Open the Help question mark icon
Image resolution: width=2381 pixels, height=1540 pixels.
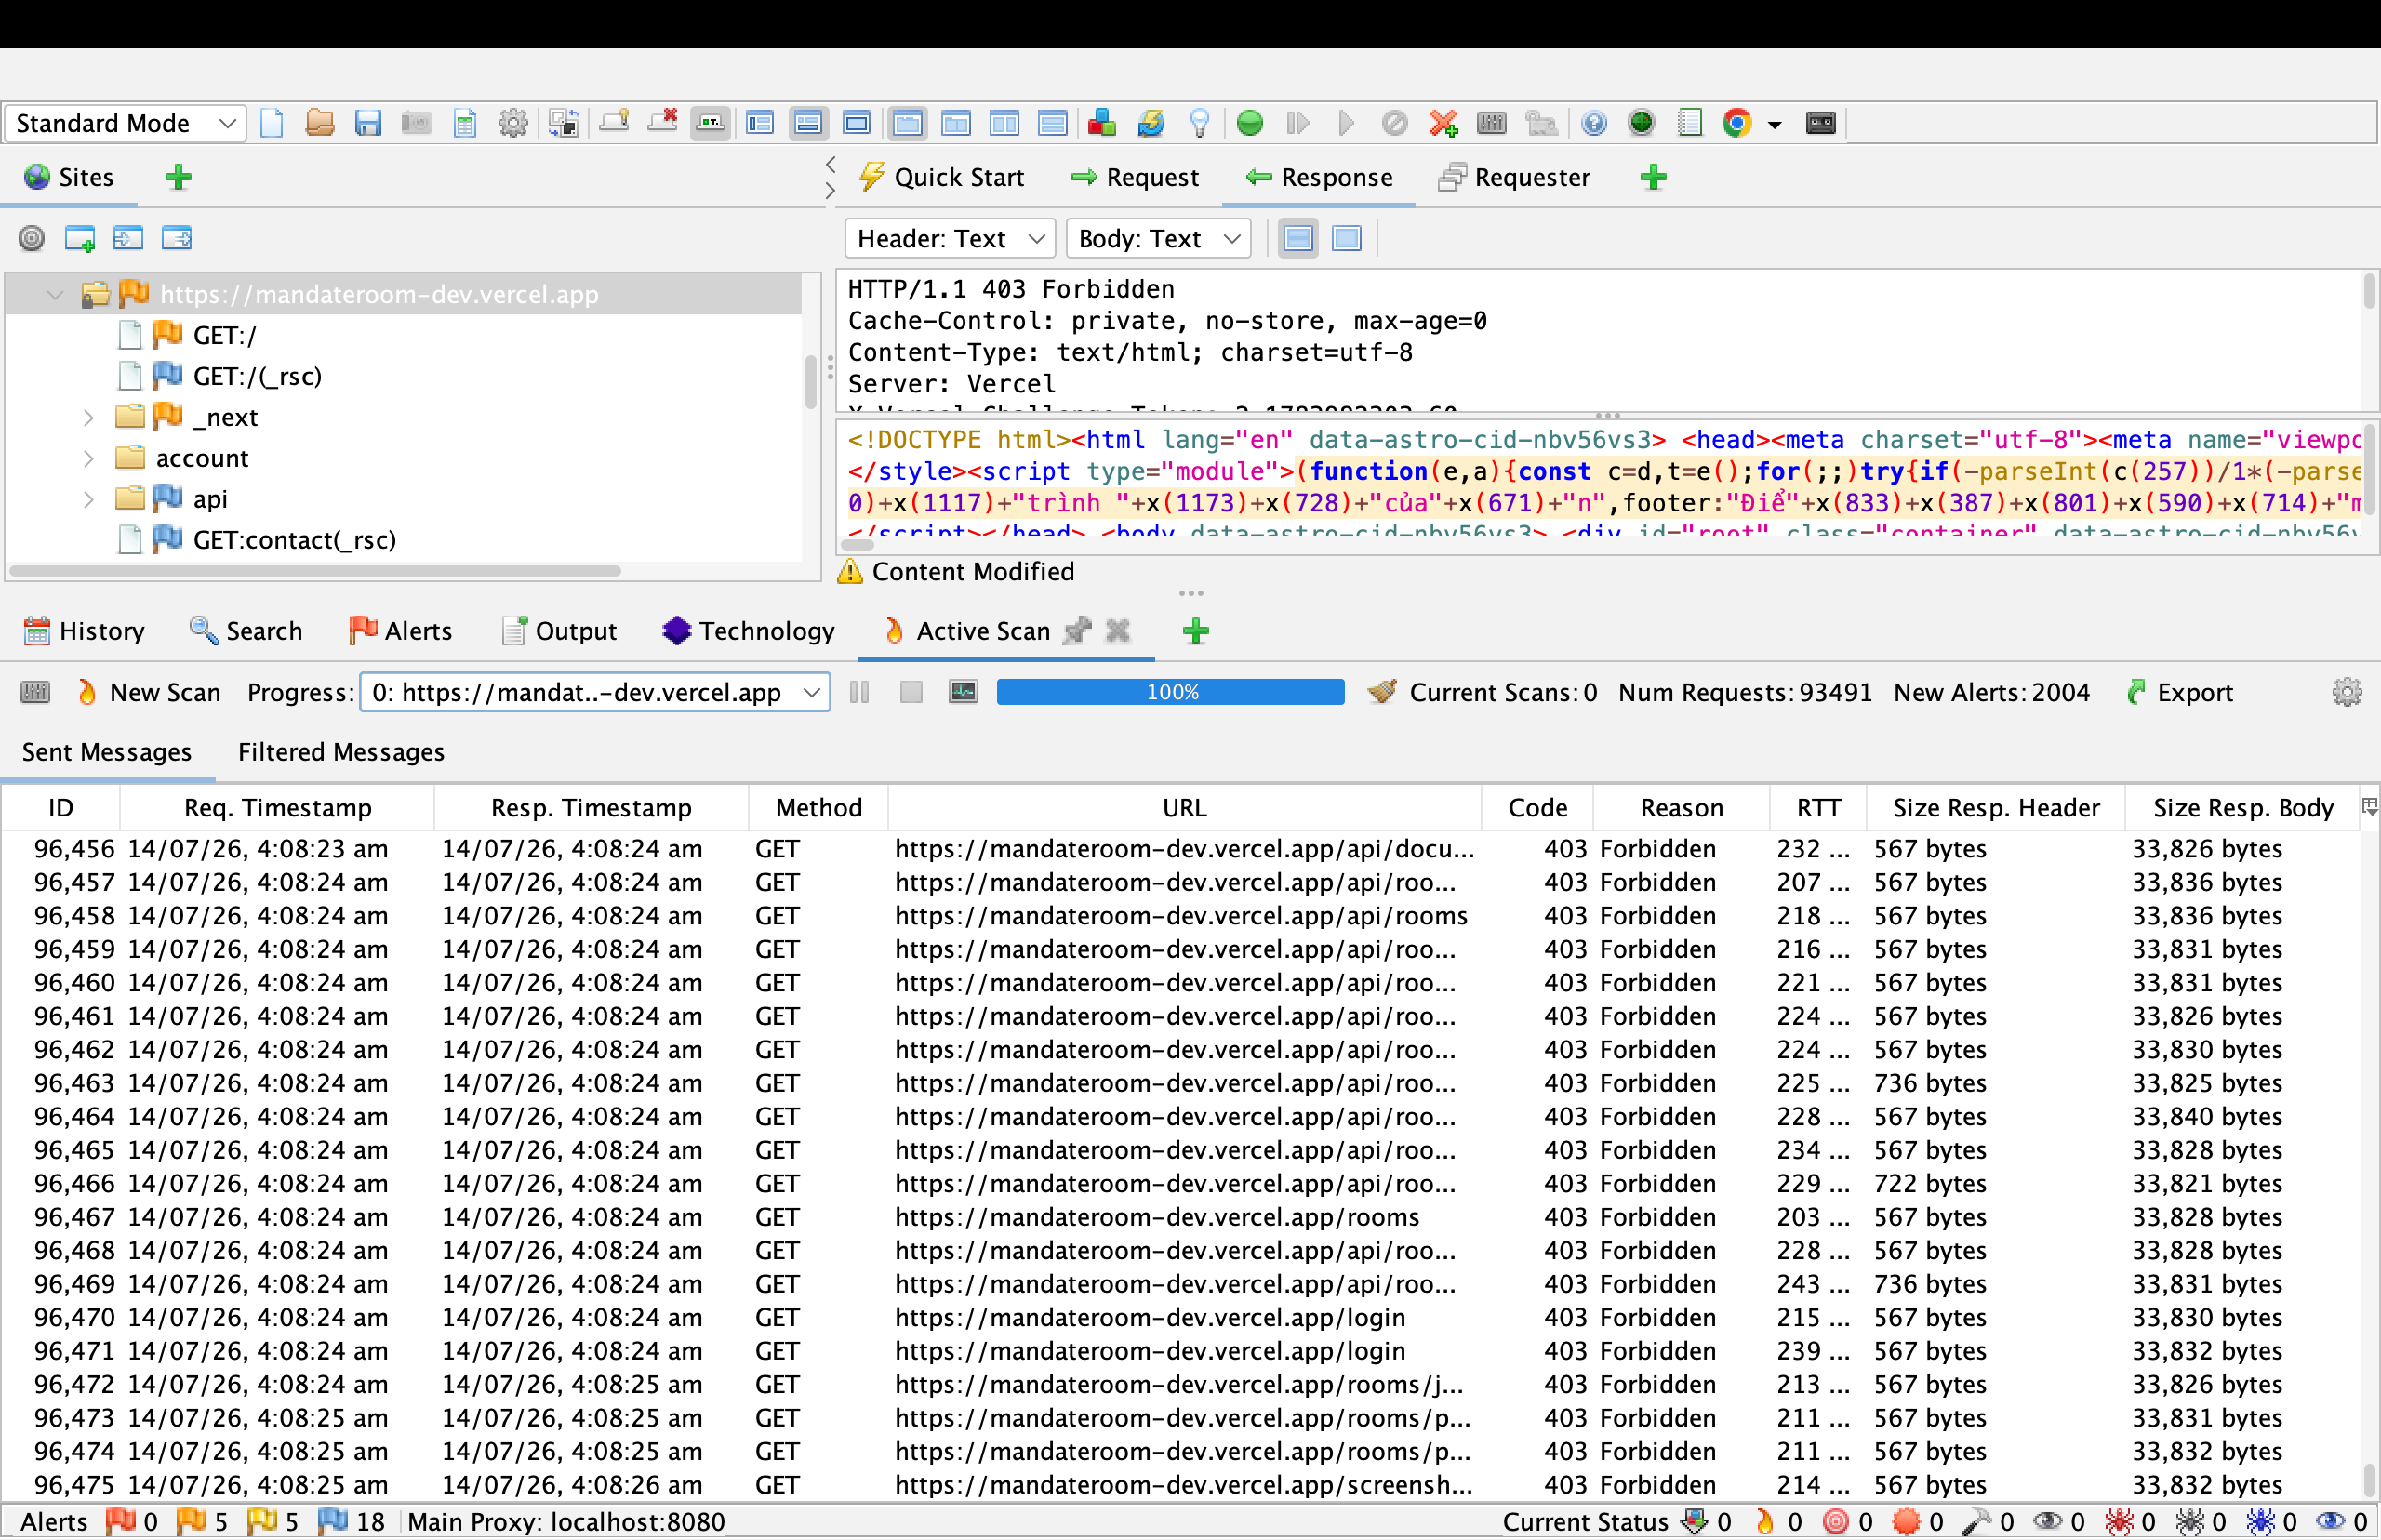[x=1594, y=123]
